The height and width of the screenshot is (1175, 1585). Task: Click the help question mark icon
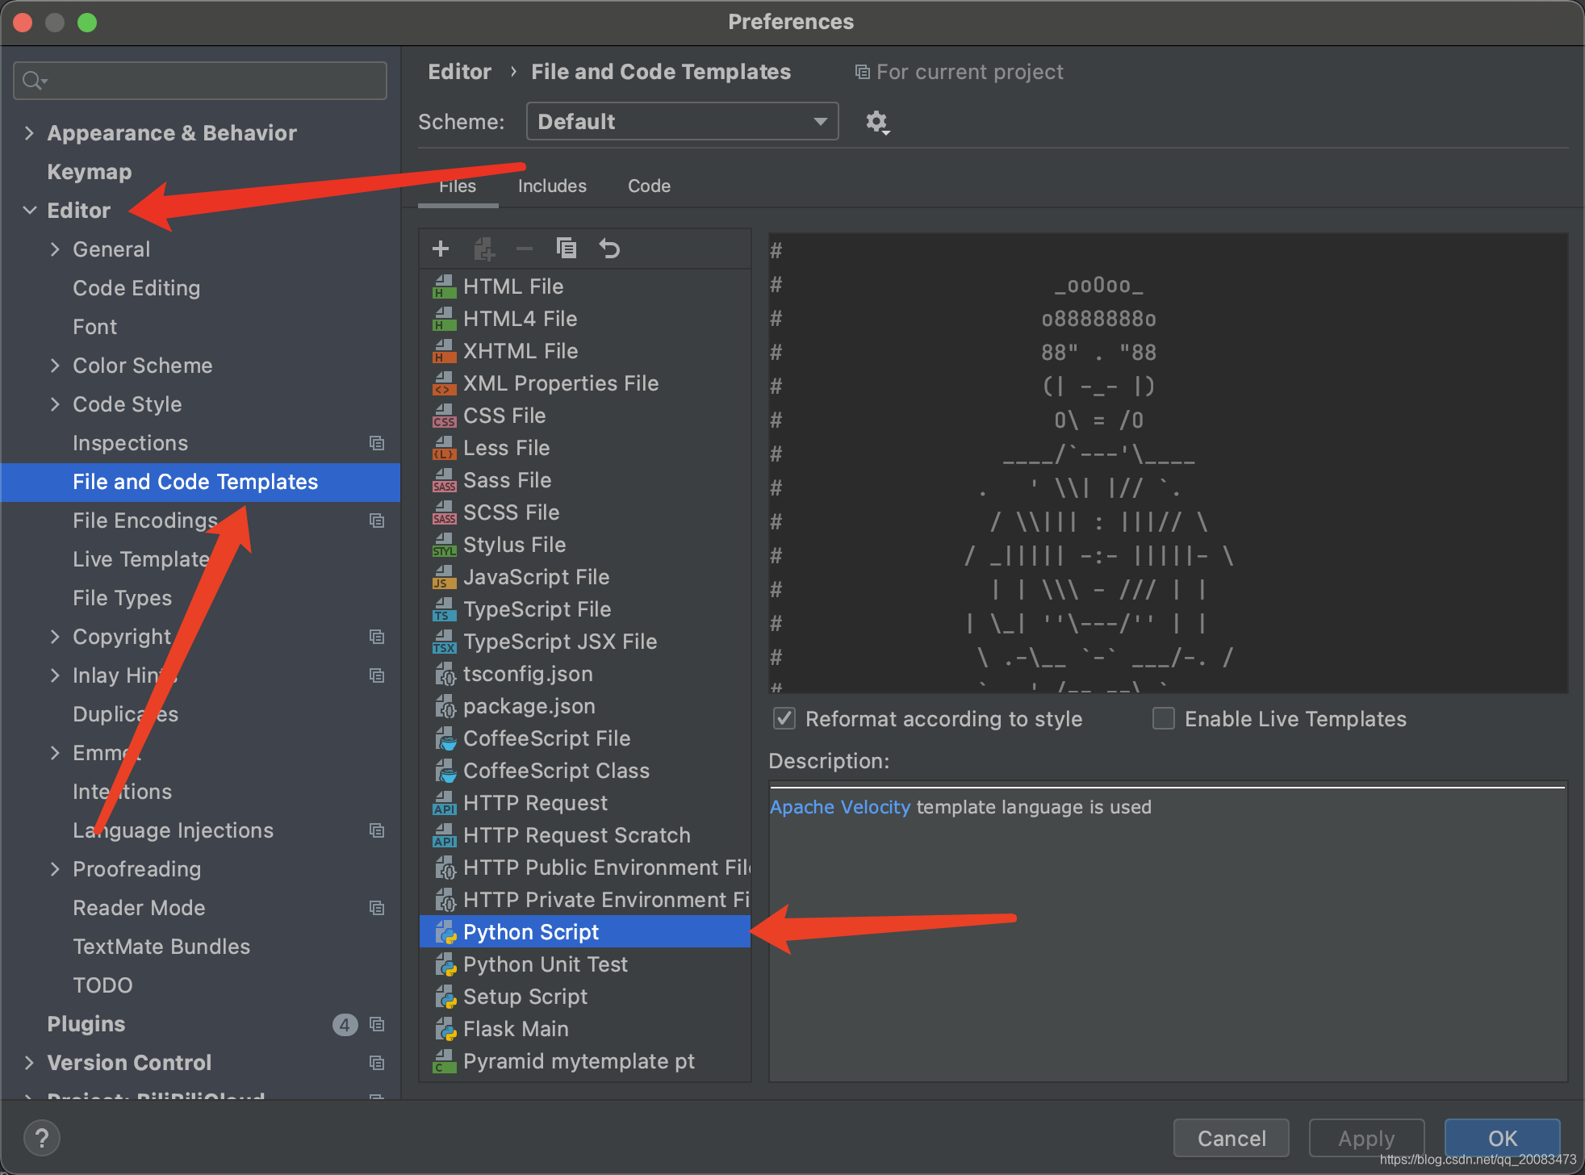tap(42, 1138)
